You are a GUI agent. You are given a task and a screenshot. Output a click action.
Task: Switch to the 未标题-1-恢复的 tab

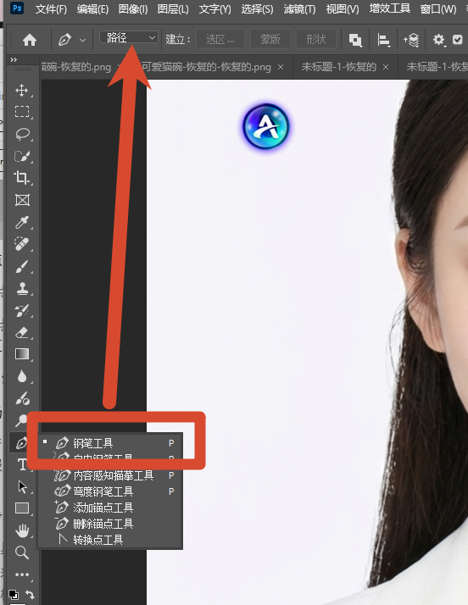338,67
